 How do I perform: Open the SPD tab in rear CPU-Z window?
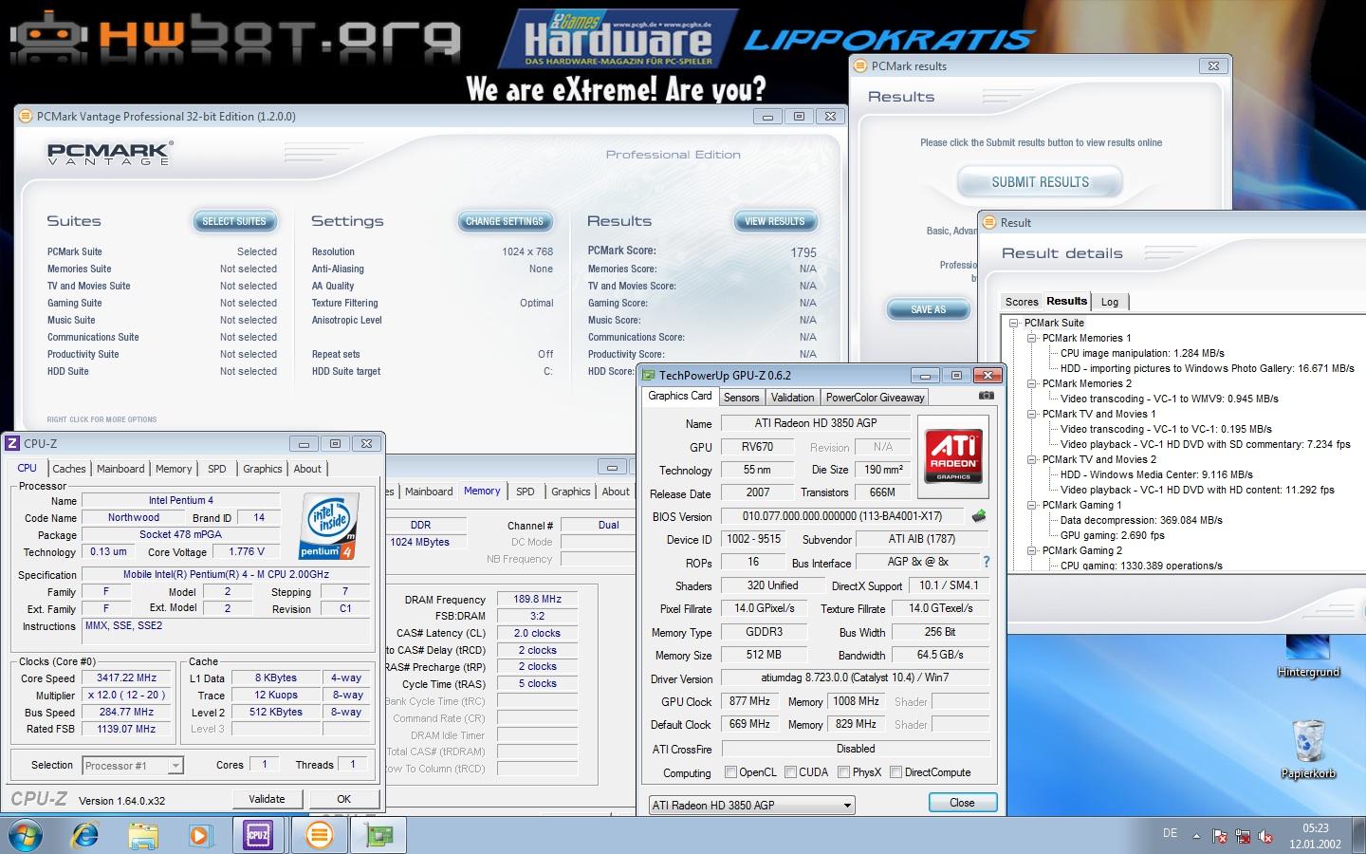tap(525, 492)
